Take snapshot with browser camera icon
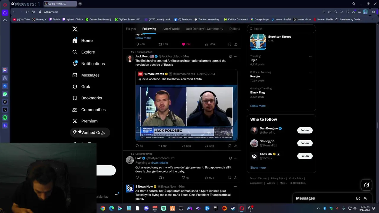 click(330, 12)
